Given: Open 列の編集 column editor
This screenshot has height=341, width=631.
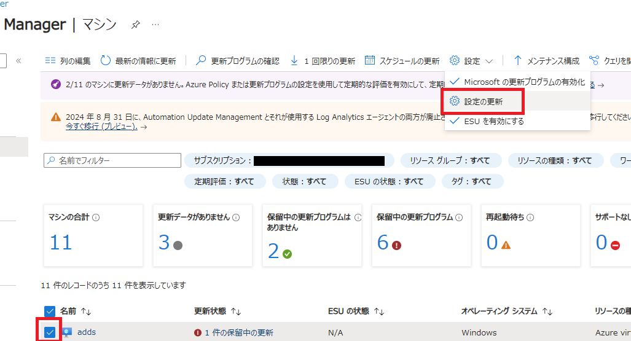Looking at the screenshot, I should click(x=68, y=61).
